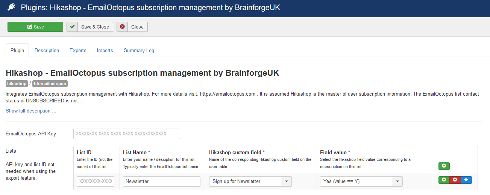Image resolution: width=490 pixels, height=195 pixels.
Task: Click the plug icon in the header
Action: click(11, 7)
